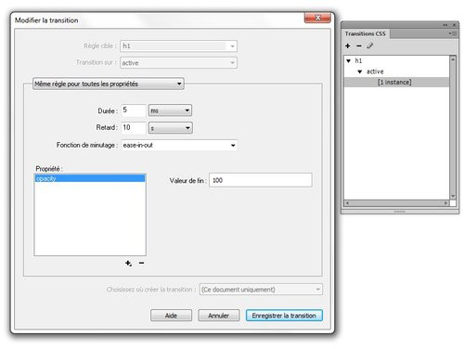464x349 pixels.
Task: Open Transitions CSS panel options menu
Action: pyautogui.click(x=453, y=33)
